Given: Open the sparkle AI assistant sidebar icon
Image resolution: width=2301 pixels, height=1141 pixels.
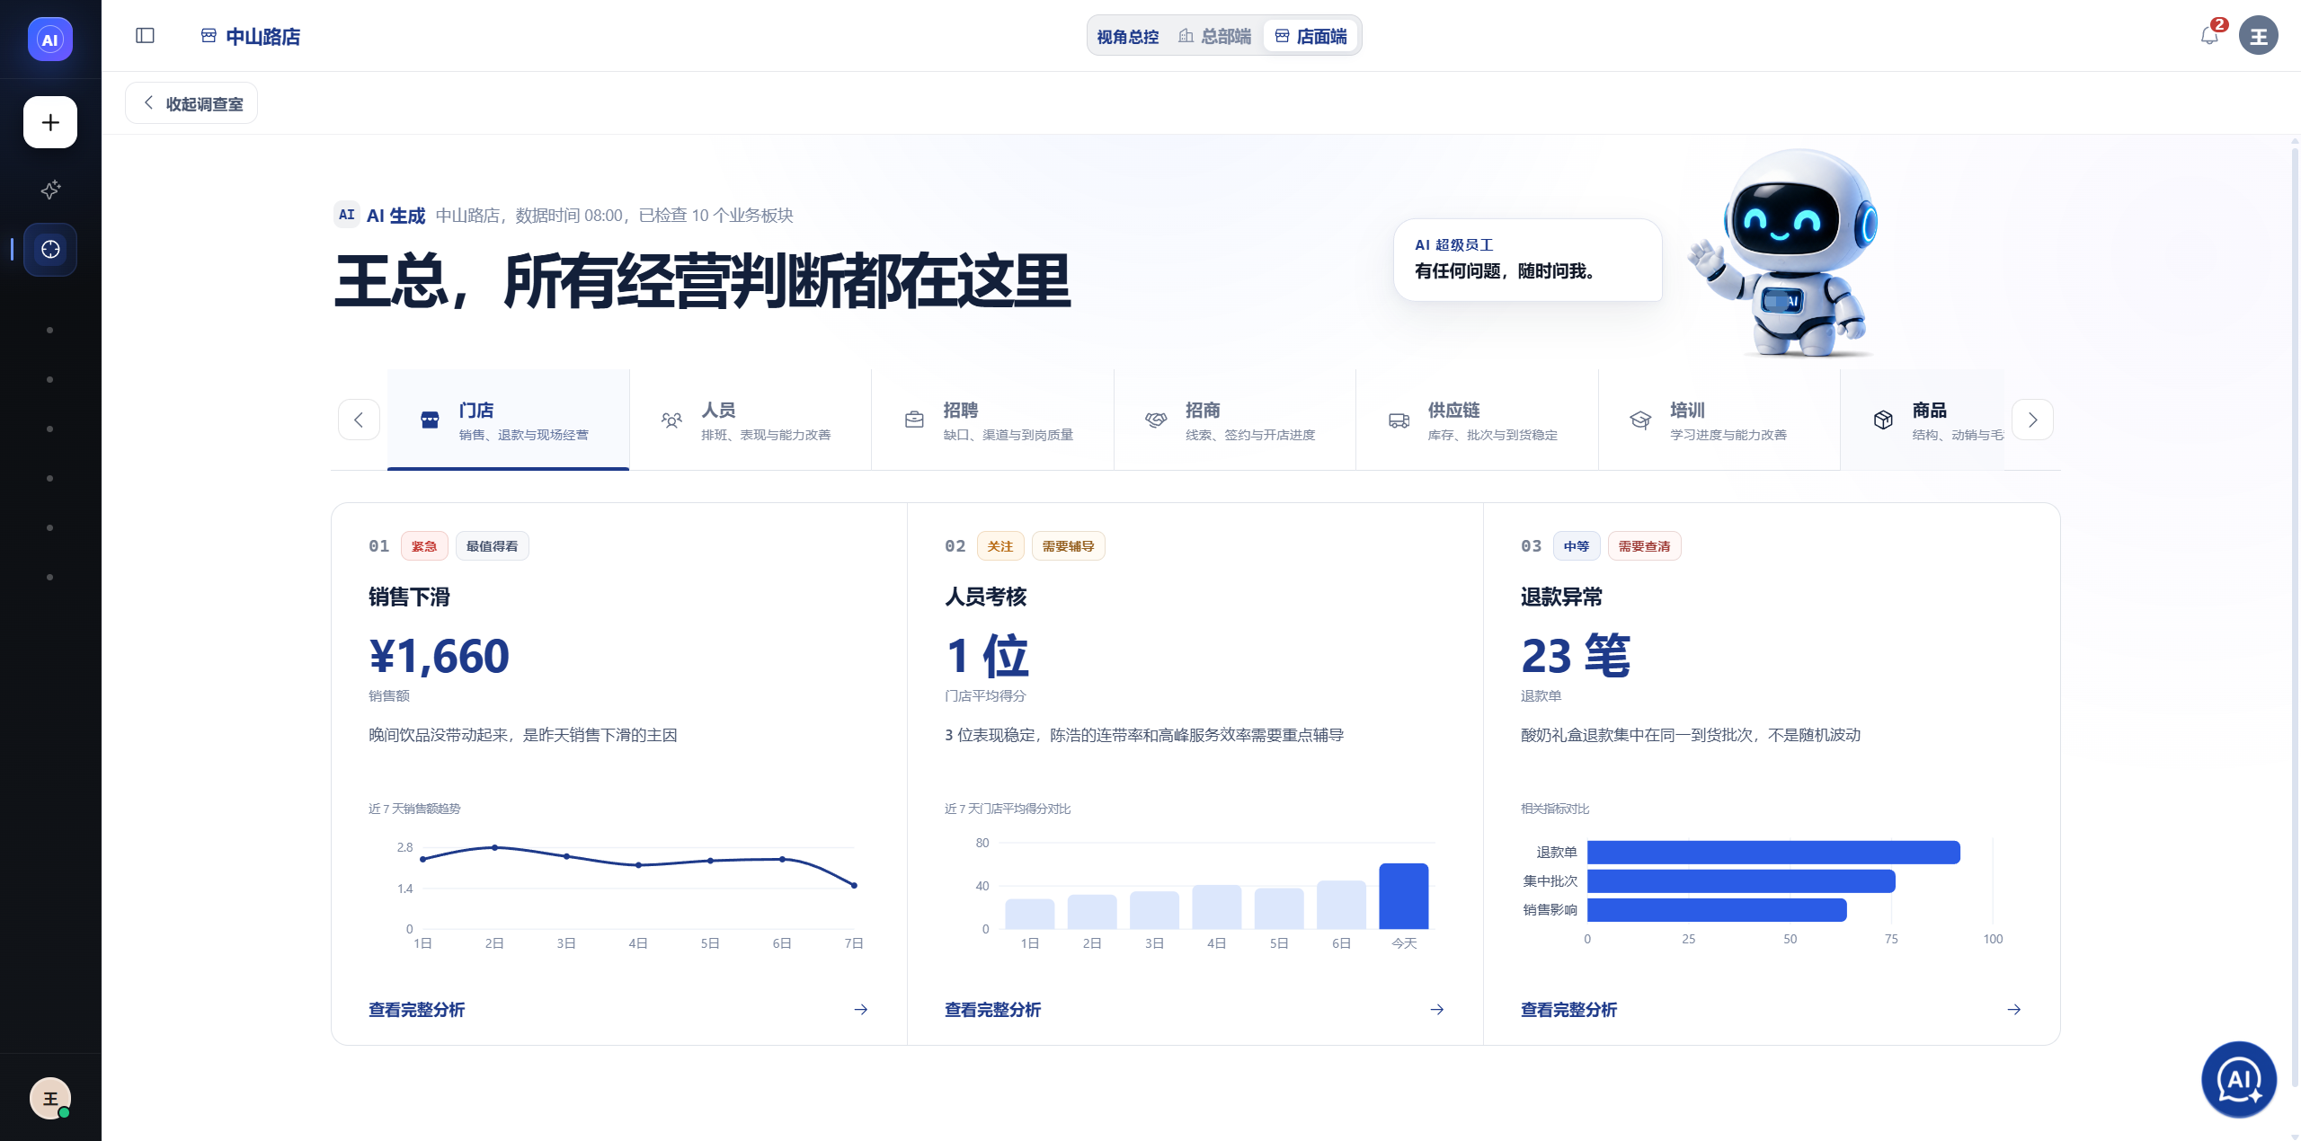Looking at the screenshot, I should 50,190.
